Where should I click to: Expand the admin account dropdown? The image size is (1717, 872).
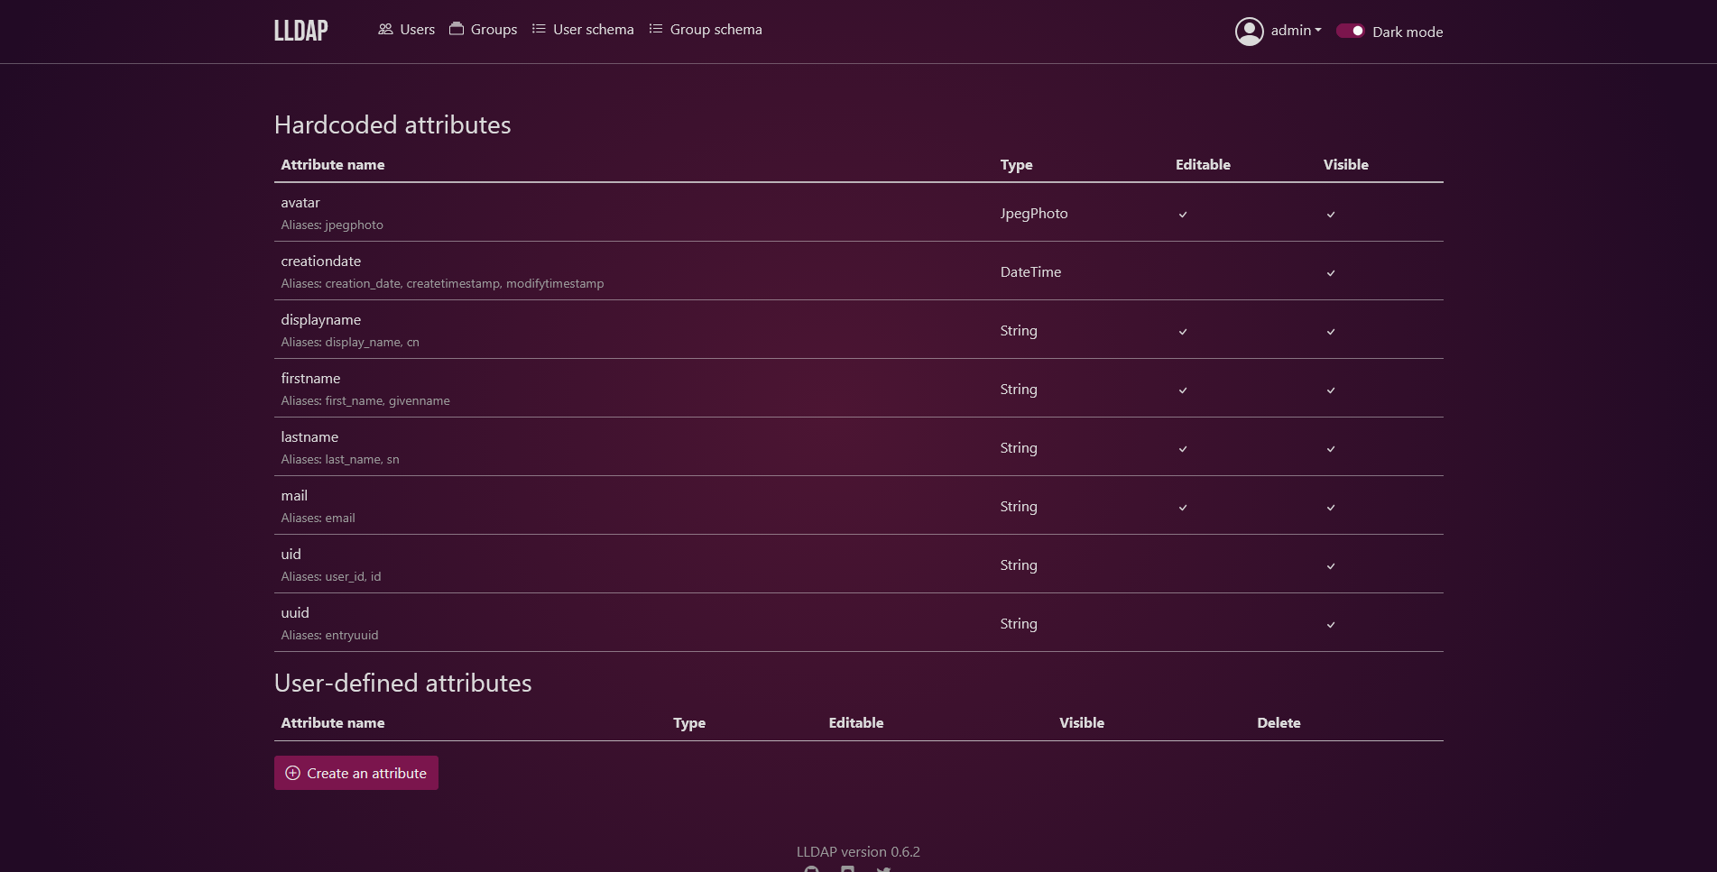[1296, 31]
